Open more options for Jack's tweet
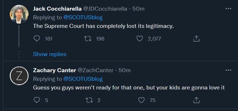Viewport: 238px width, 111px height. [228, 9]
